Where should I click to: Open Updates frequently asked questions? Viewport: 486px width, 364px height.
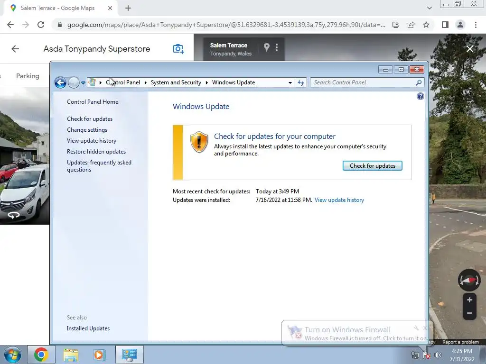pos(99,166)
